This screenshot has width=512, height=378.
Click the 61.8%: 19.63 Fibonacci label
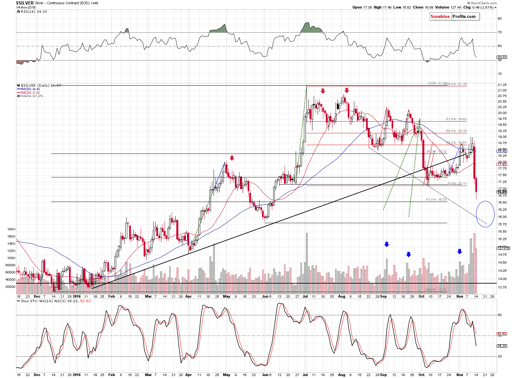coord(456,119)
